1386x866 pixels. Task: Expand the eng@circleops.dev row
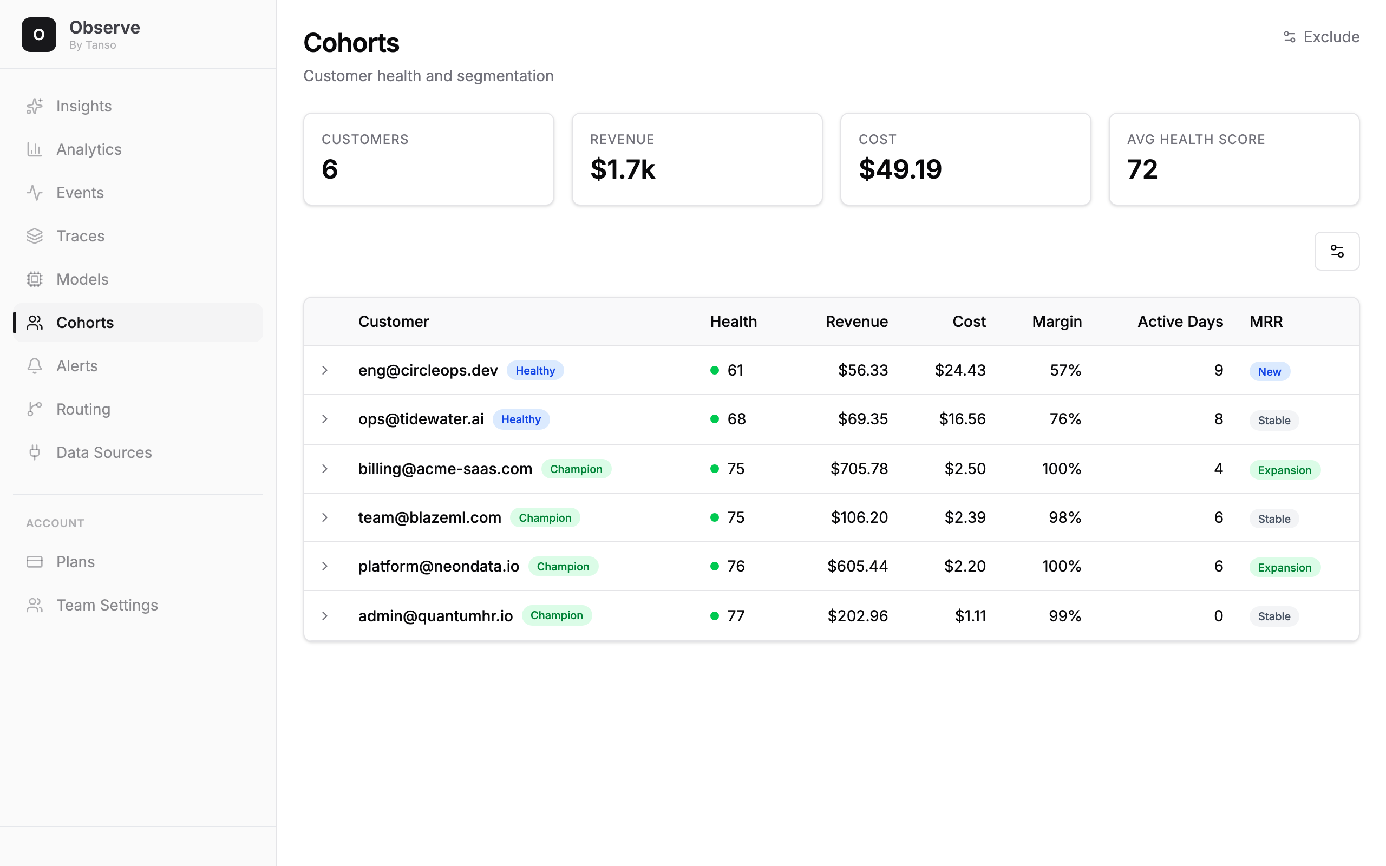pyautogui.click(x=325, y=371)
